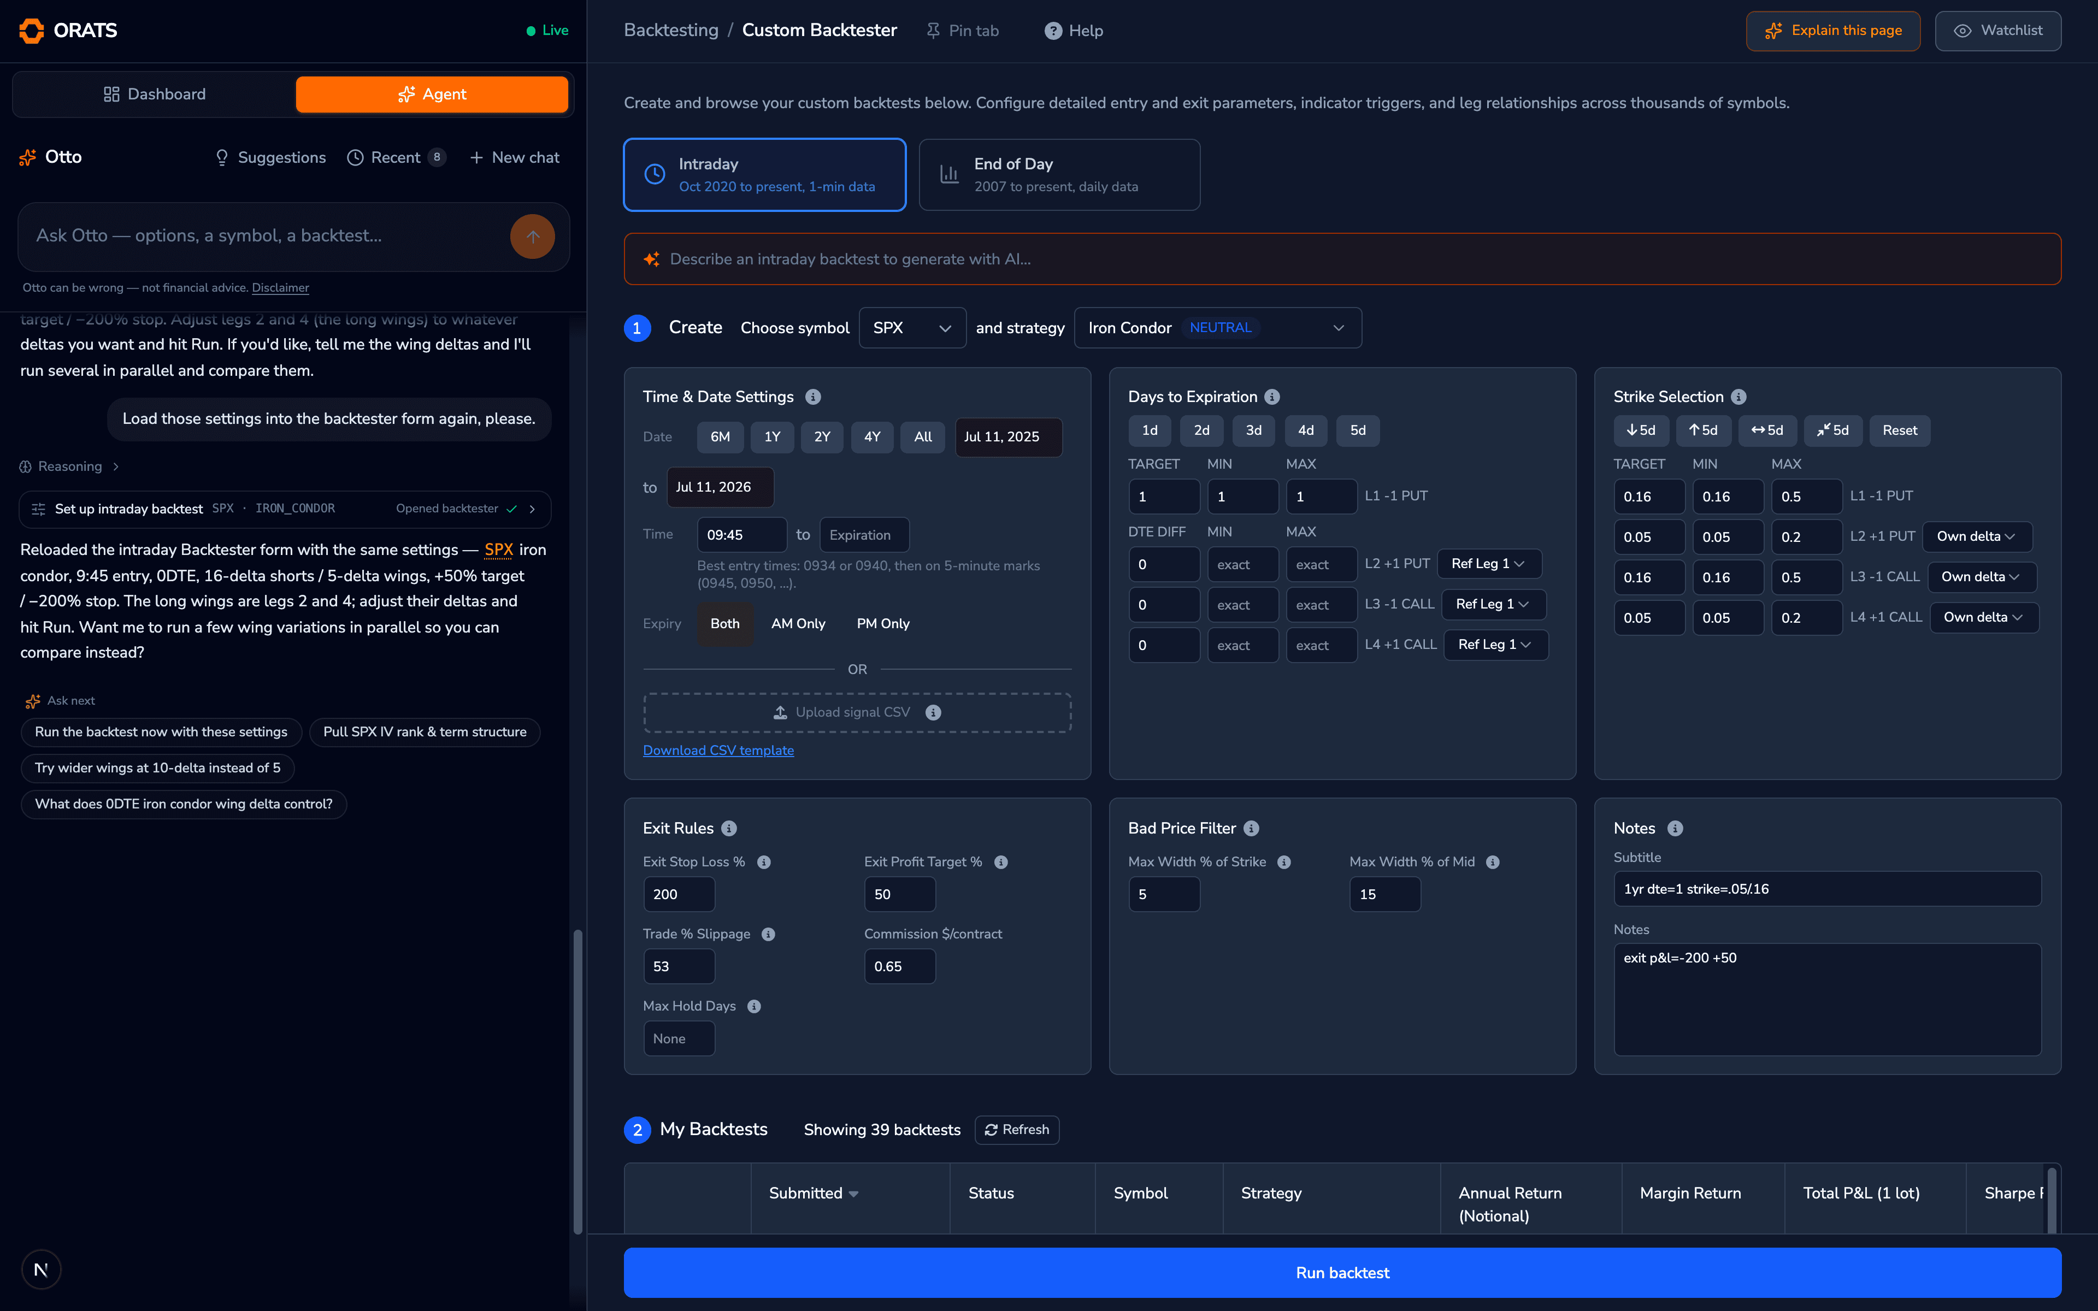
Task: Click info icon for Exit Profit Target %
Action: pos(1000,862)
